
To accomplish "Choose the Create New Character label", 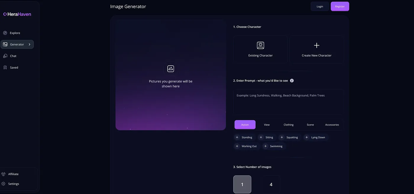I will click(x=316, y=55).
